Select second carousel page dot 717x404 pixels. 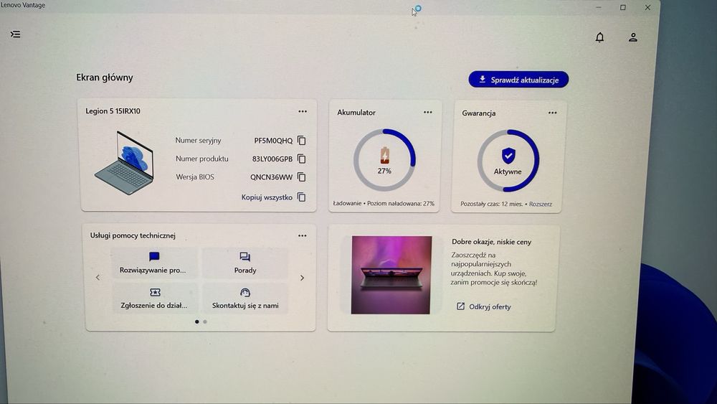[205, 321]
